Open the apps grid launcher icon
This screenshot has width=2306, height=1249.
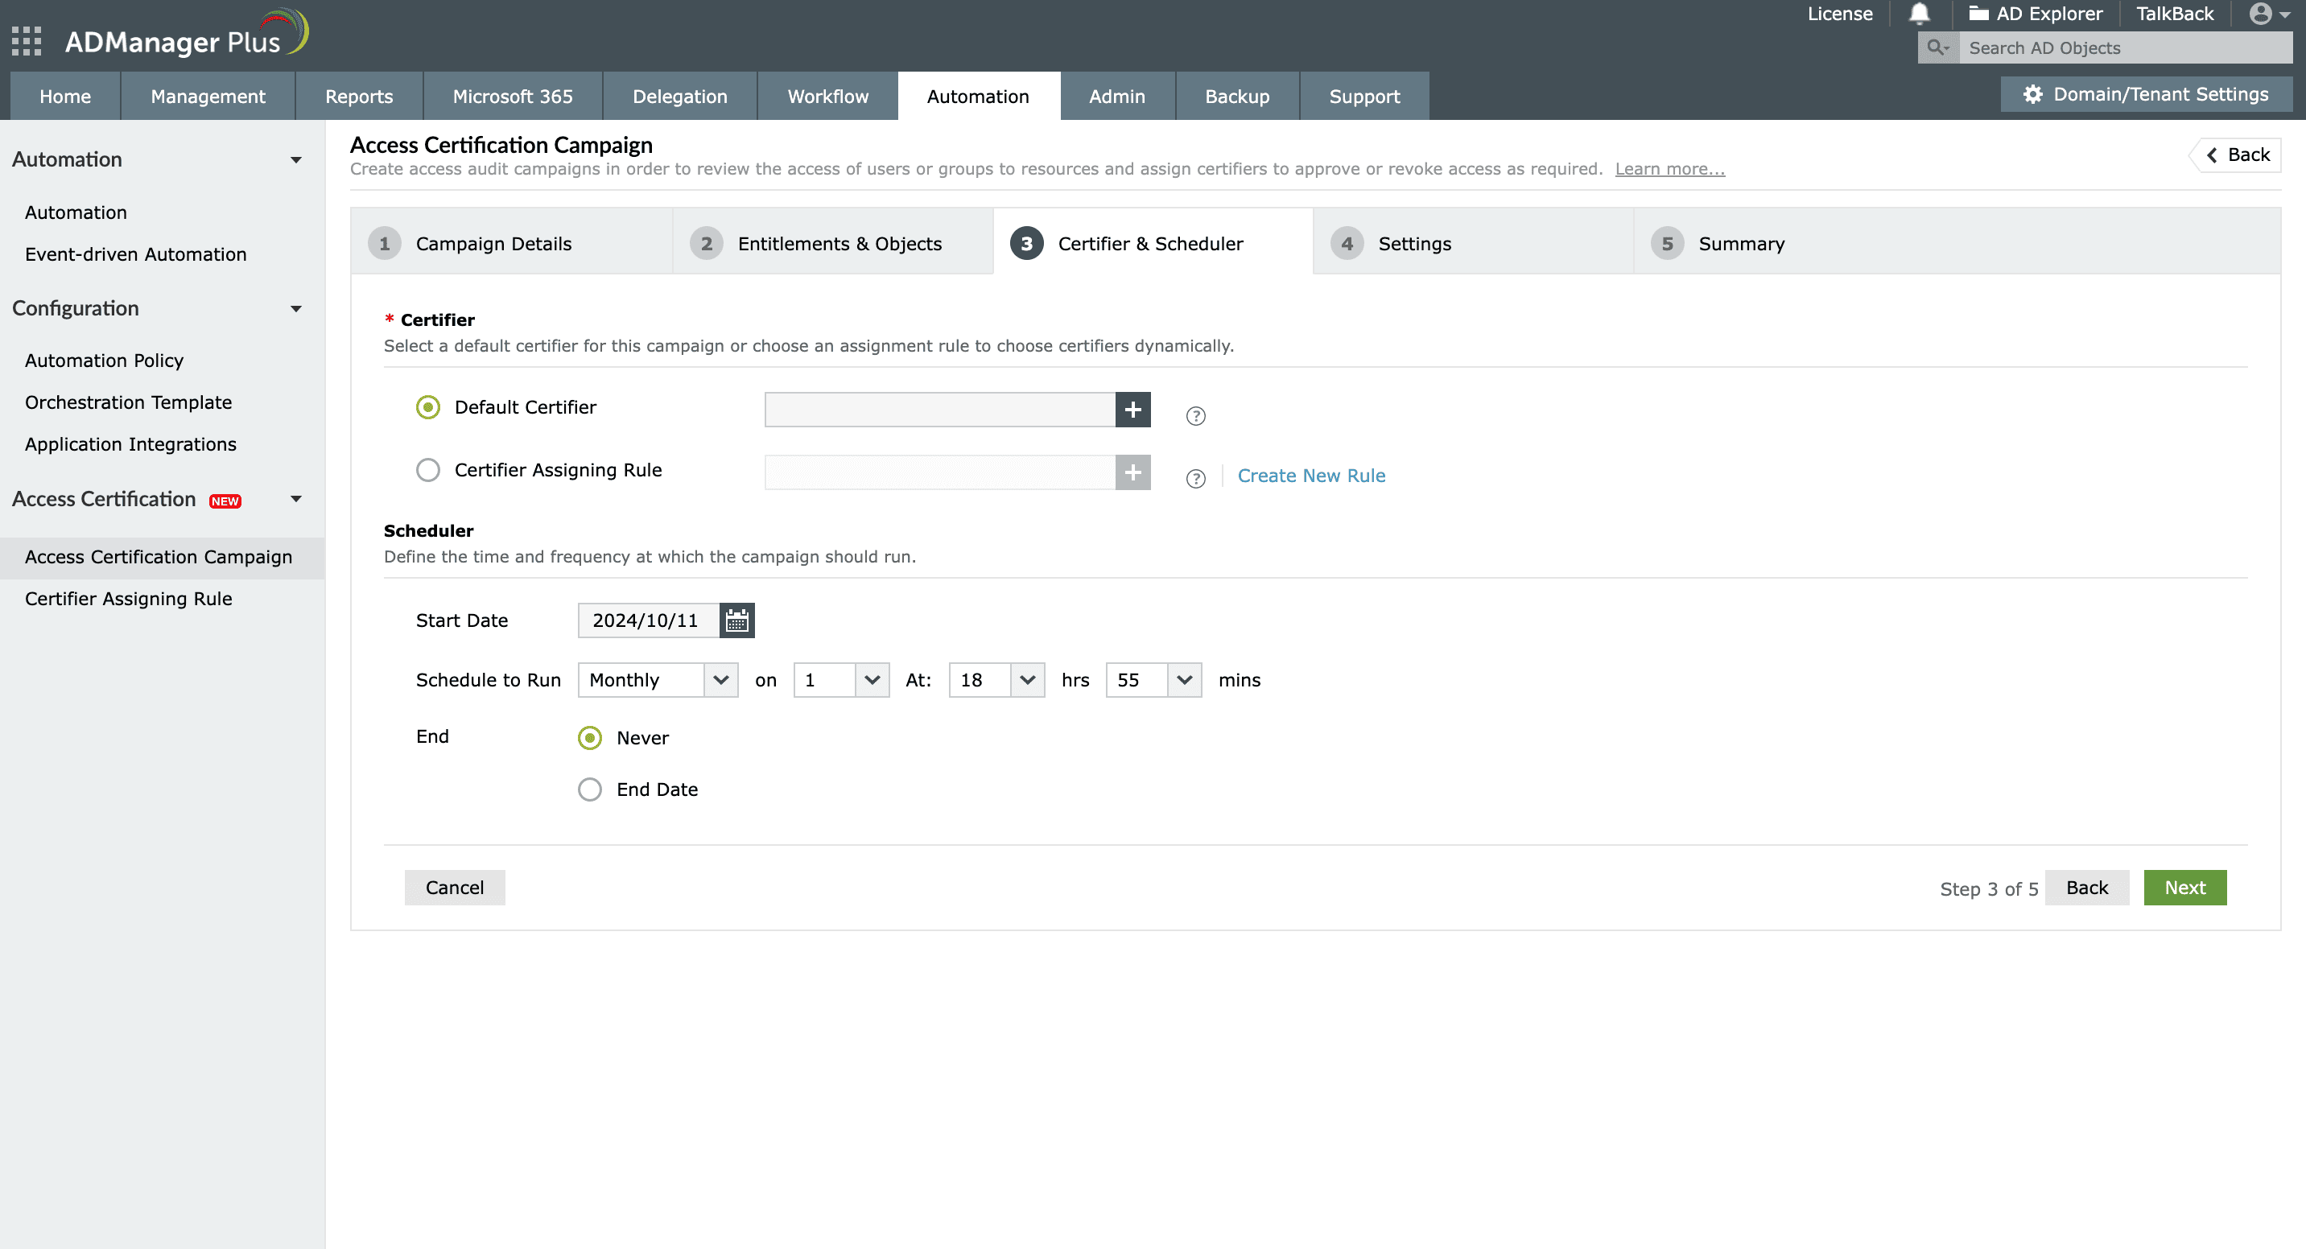(26, 40)
